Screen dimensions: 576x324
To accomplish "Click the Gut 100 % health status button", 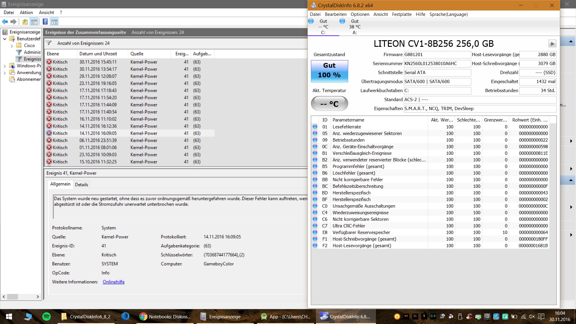I will tap(329, 71).
